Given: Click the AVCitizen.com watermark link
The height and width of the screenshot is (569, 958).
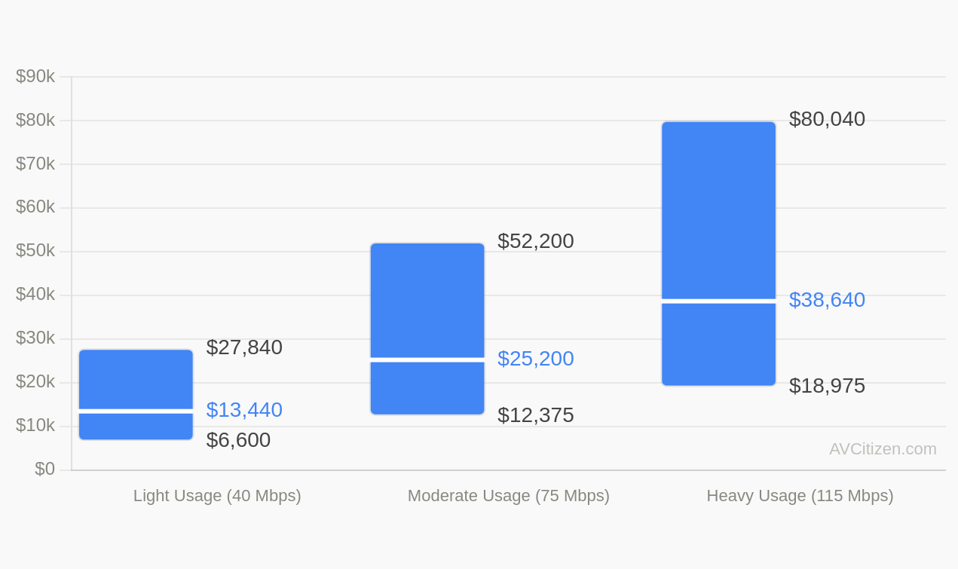Looking at the screenshot, I should click(881, 449).
